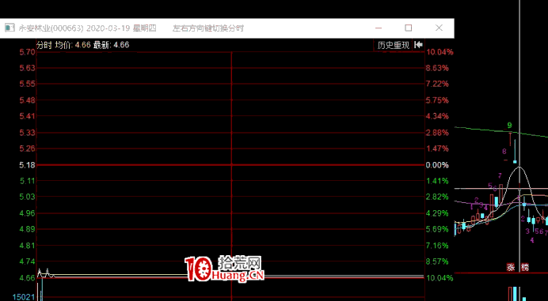Click the 最新: 4.66 latest price label
The width and height of the screenshot is (548, 301).
[111, 45]
